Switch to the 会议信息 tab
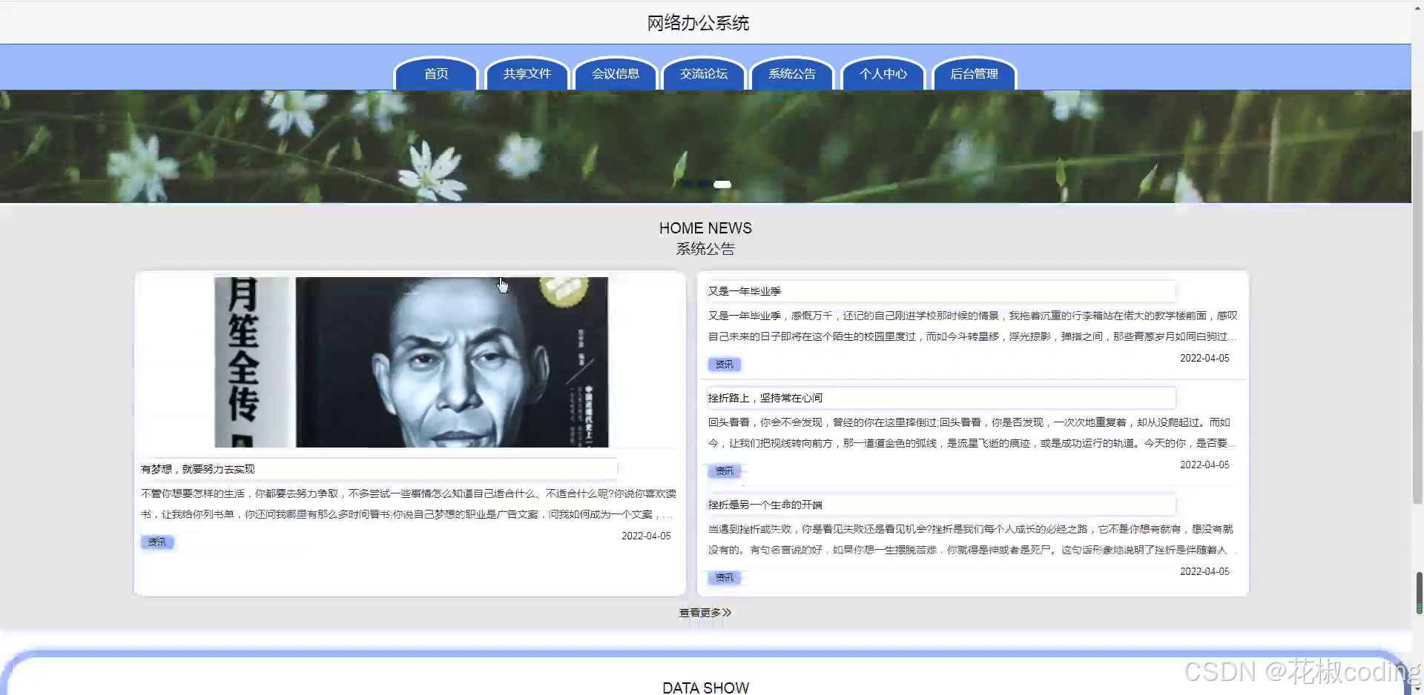 click(x=616, y=73)
